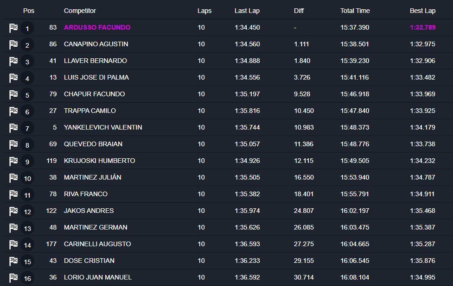Click the highlighted best lap 1:32.789

coord(422,27)
